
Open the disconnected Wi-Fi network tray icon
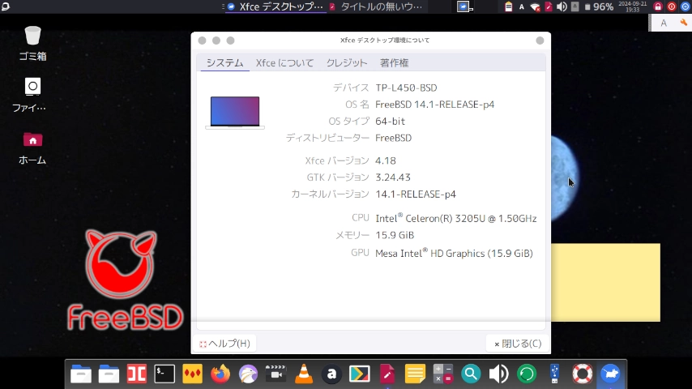coord(535,6)
